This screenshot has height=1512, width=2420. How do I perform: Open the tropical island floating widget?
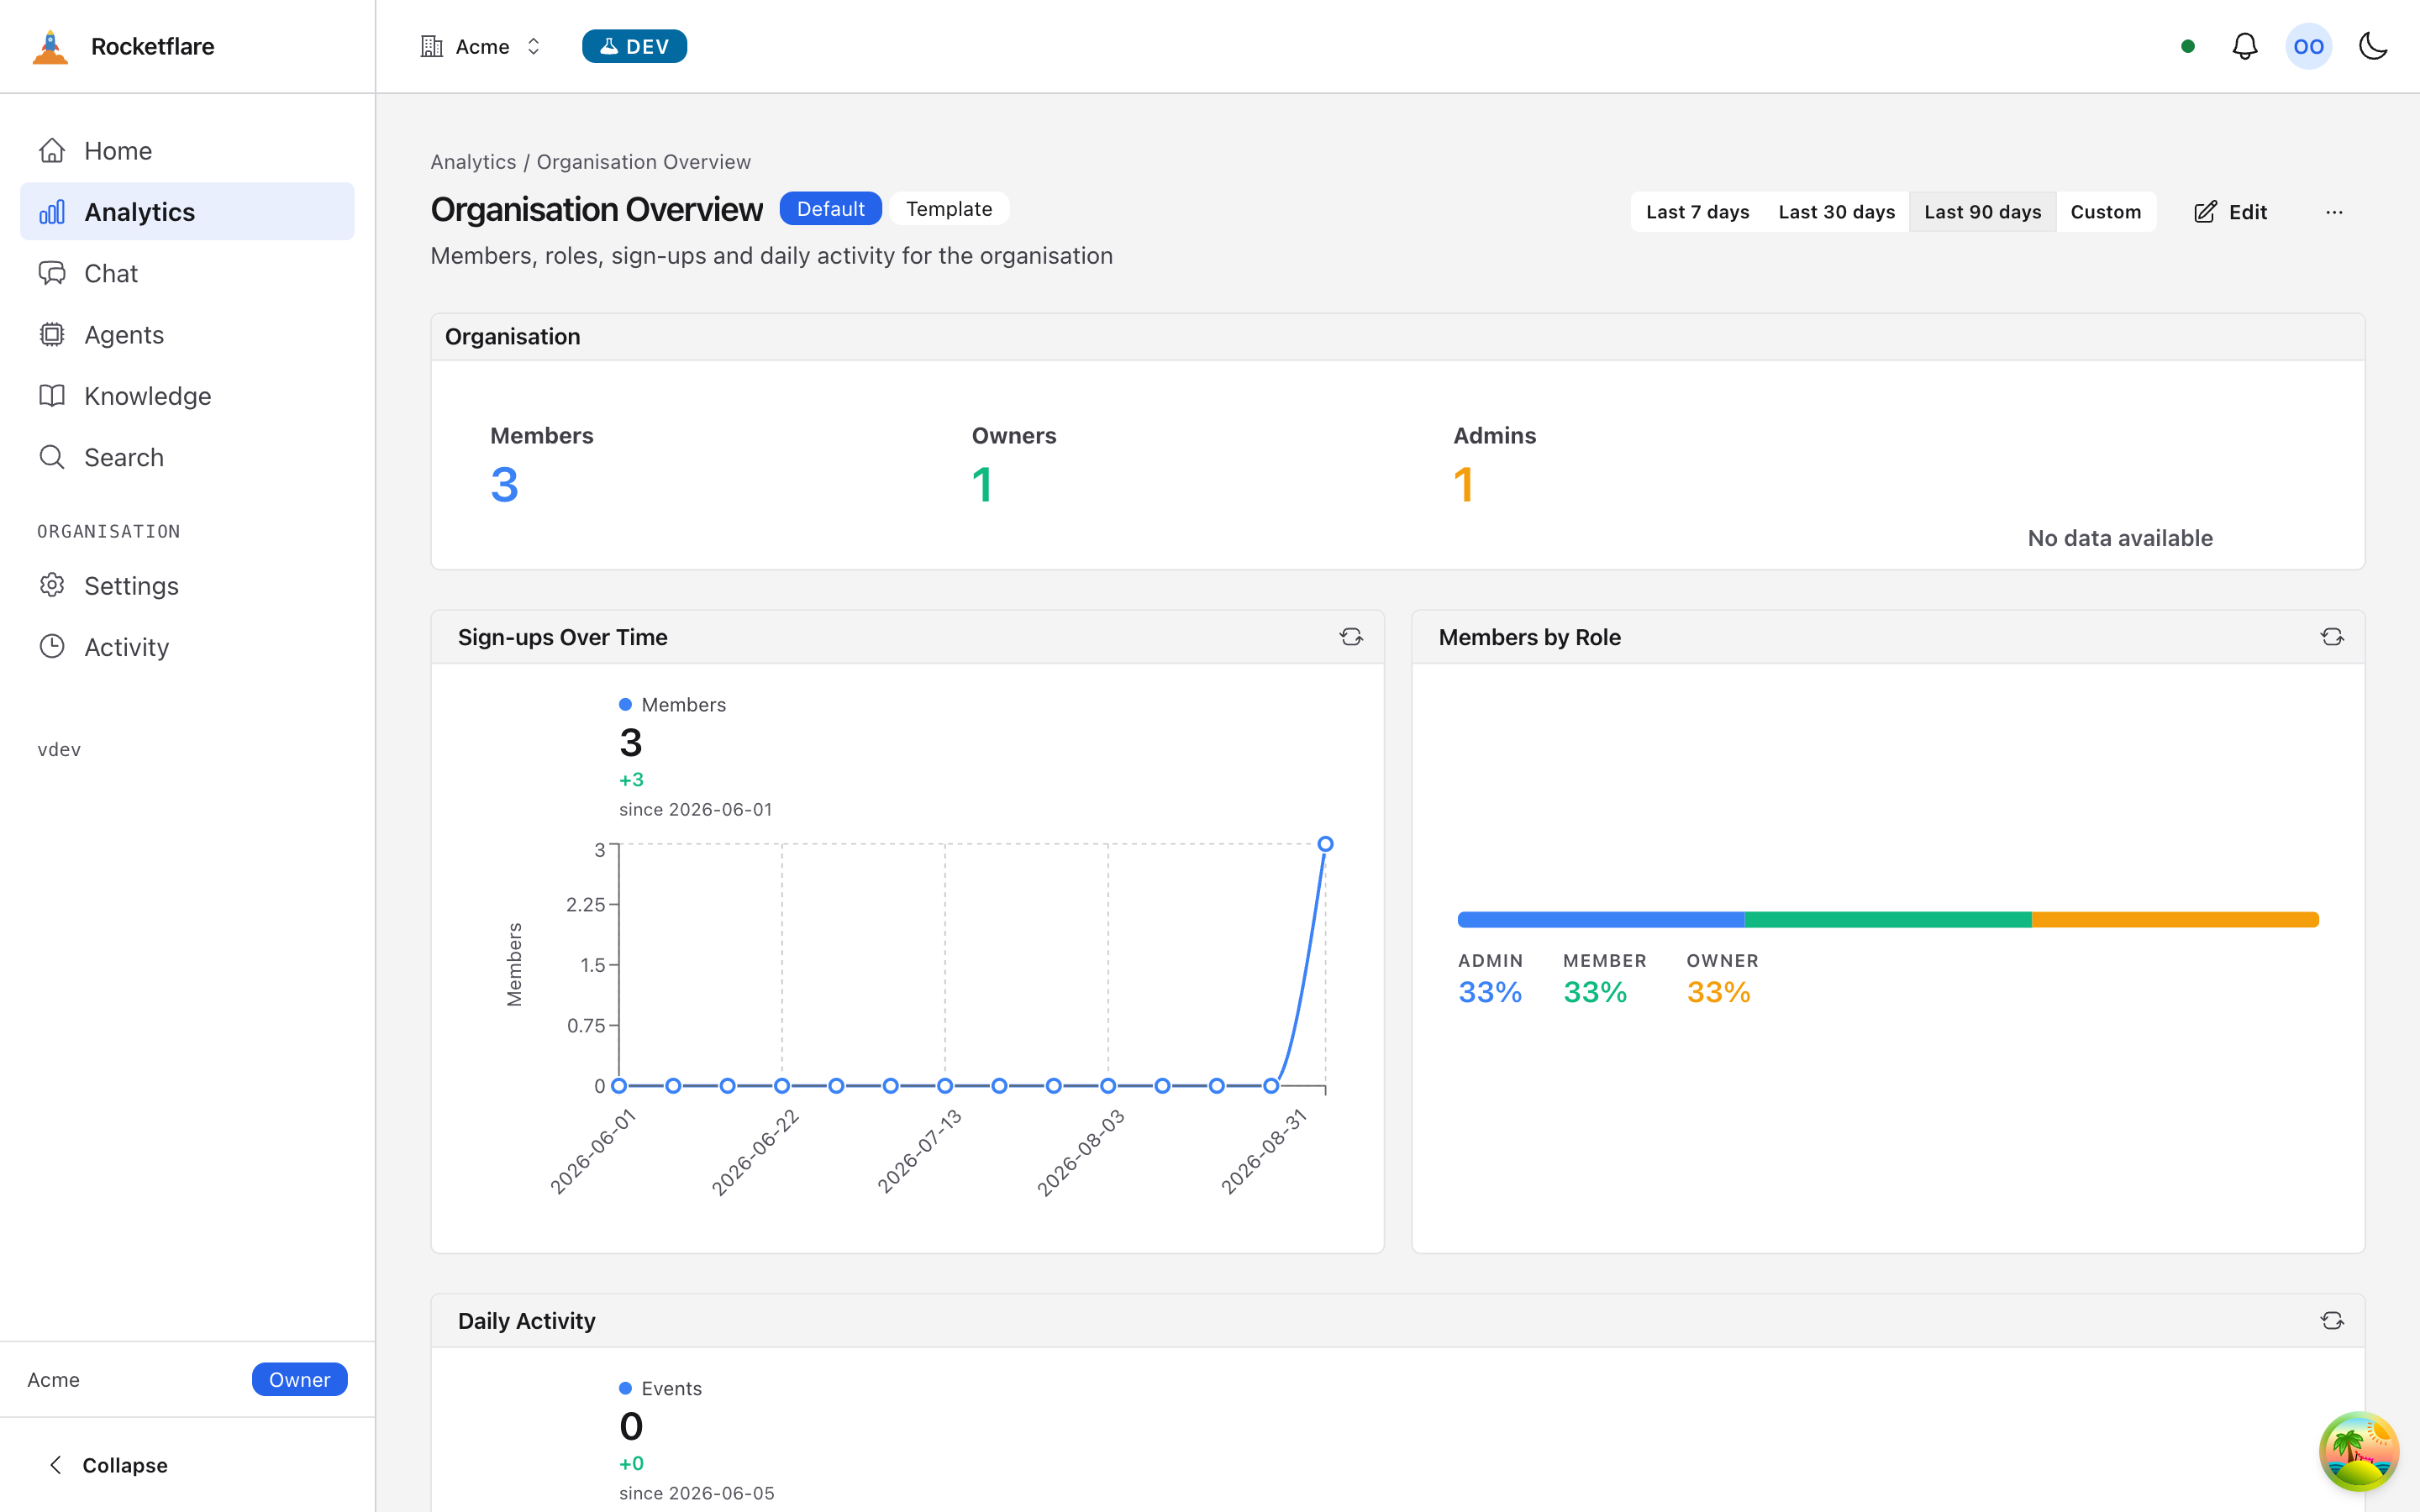click(x=2359, y=1451)
